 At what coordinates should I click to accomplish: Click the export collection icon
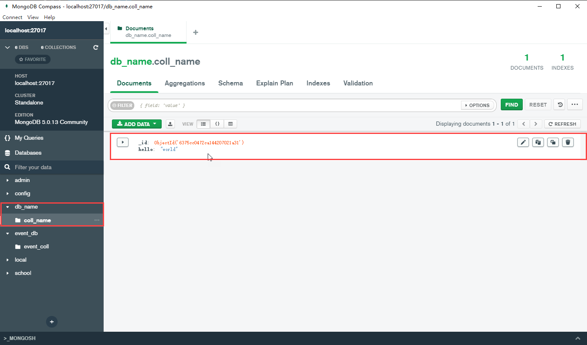click(x=170, y=124)
